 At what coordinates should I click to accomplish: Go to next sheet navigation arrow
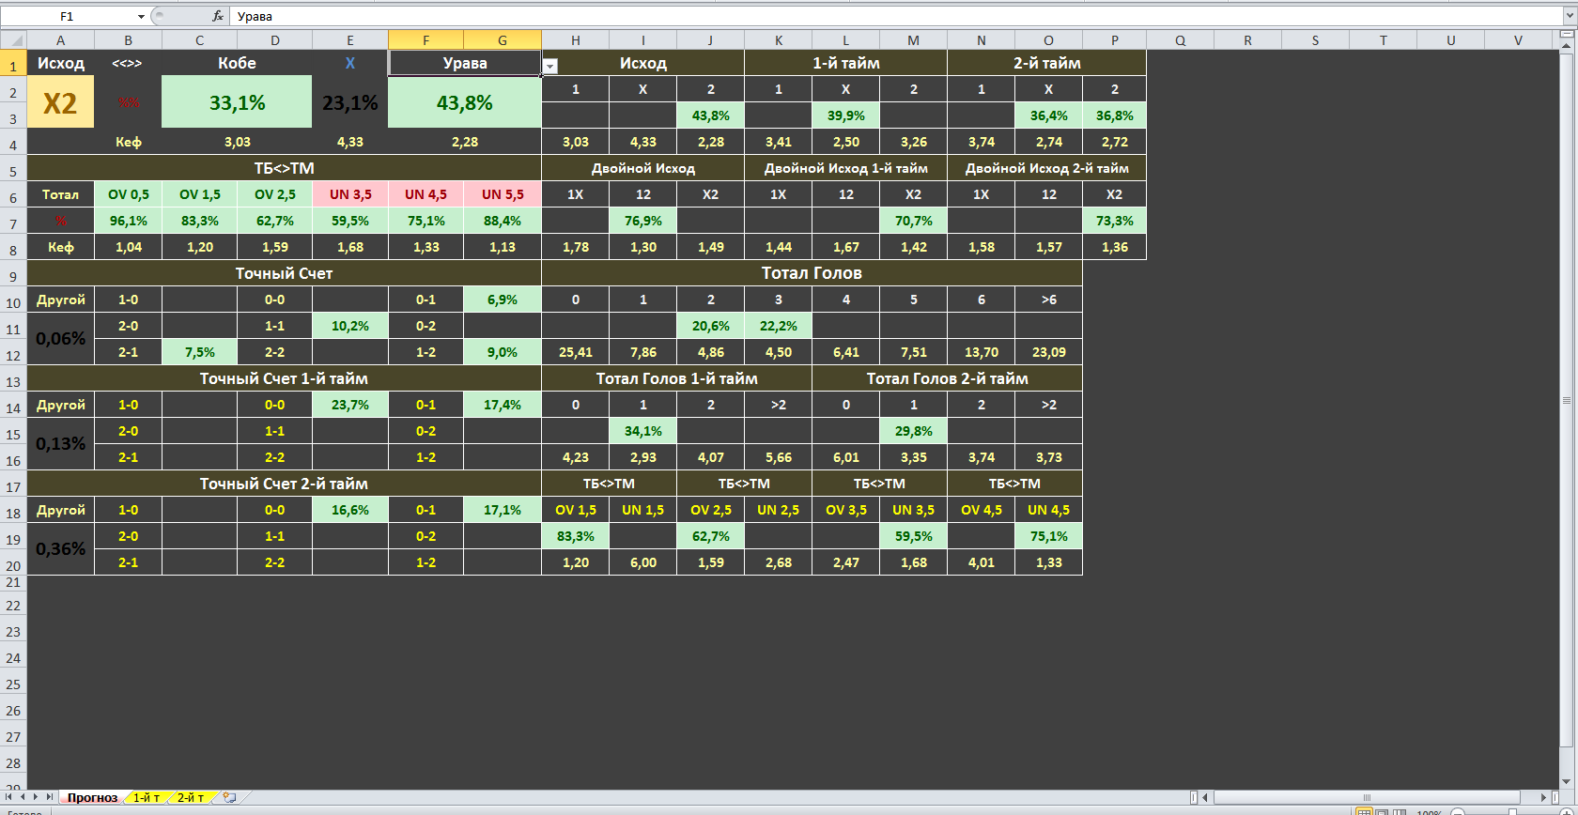tap(35, 797)
